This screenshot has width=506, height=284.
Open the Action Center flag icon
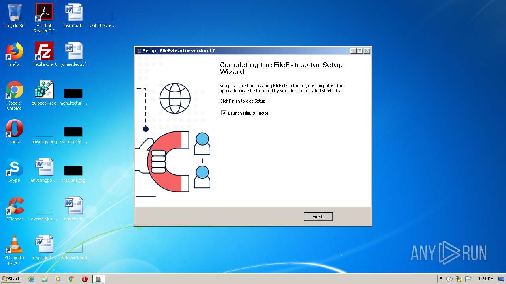coord(468,279)
